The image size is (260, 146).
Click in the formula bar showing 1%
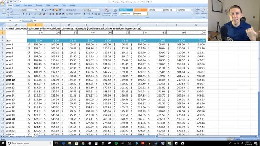point(120,21)
